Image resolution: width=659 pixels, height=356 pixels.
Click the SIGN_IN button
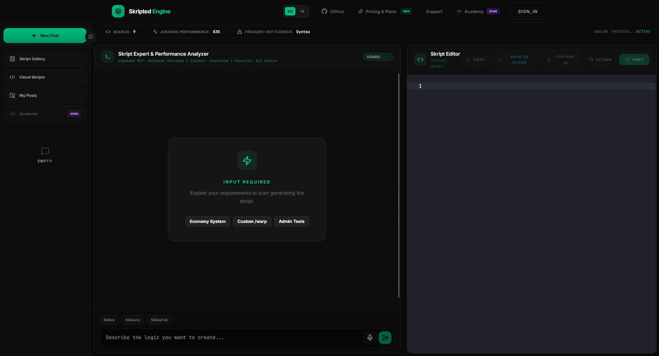(x=528, y=11)
